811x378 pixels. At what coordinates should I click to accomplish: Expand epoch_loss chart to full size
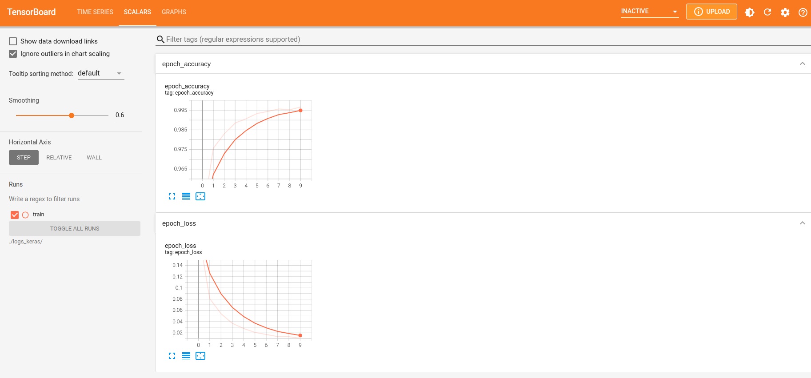point(172,356)
